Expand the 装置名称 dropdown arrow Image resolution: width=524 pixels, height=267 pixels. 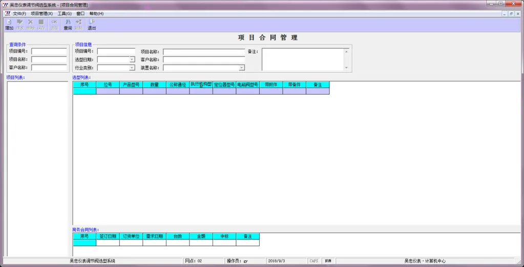pos(242,68)
